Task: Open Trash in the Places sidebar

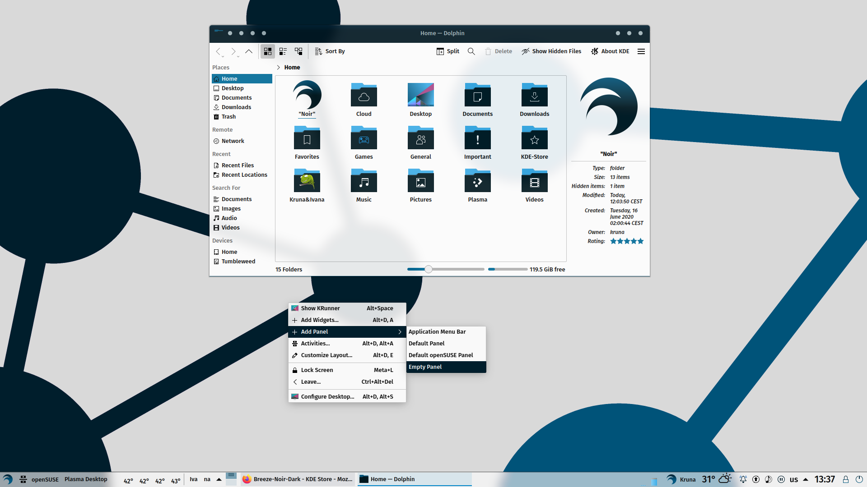Action: click(x=242, y=117)
